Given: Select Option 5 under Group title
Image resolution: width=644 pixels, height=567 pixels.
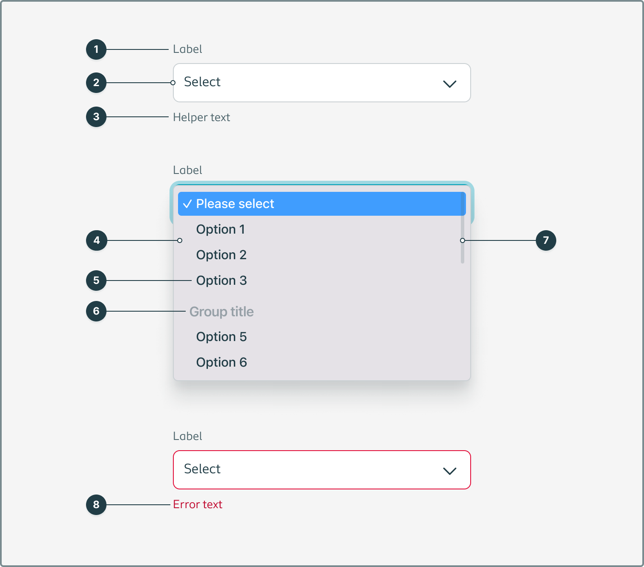Looking at the screenshot, I should 221,337.
